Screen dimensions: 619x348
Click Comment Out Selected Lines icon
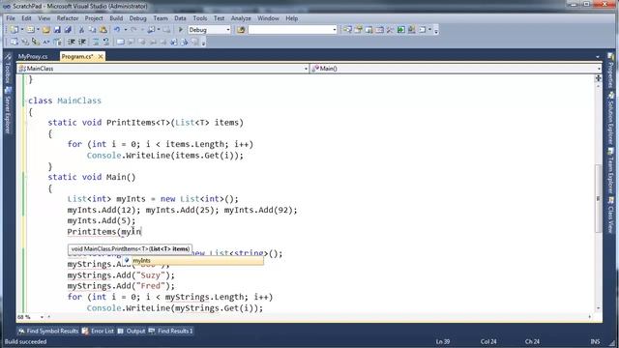tap(96, 42)
